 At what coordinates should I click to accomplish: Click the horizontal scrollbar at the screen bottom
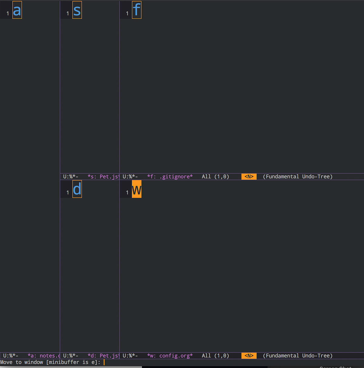(x=70, y=366)
